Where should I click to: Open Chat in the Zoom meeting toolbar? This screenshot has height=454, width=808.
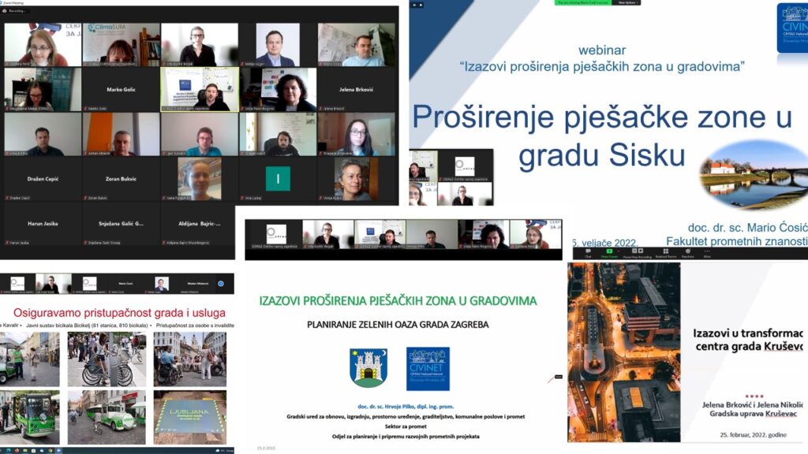(588, 253)
